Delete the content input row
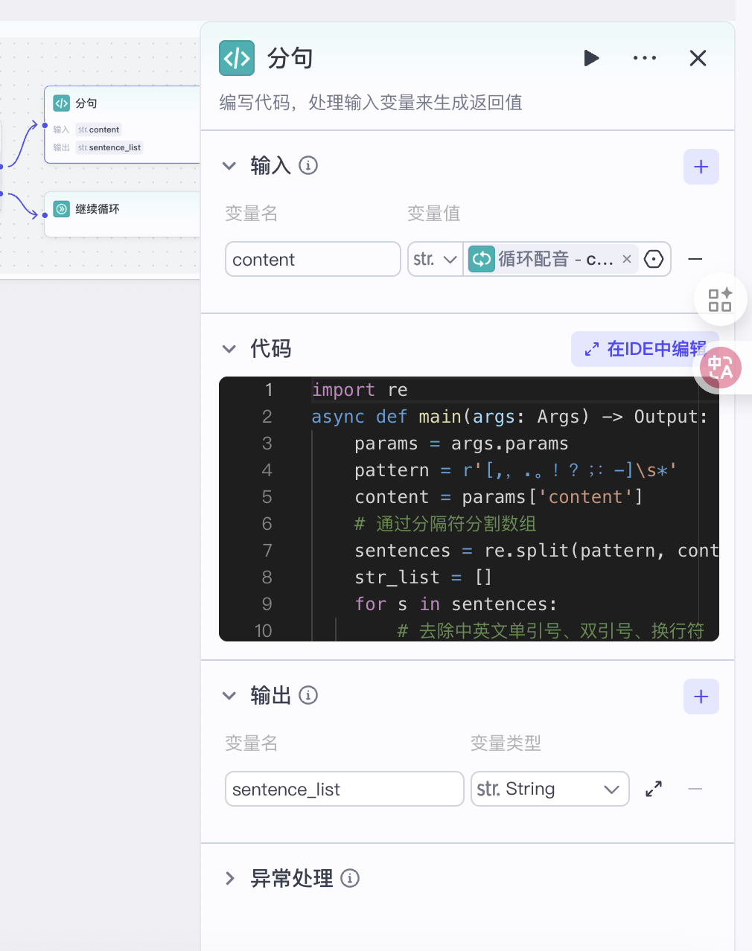This screenshot has height=951, width=752. [x=695, y=259]
